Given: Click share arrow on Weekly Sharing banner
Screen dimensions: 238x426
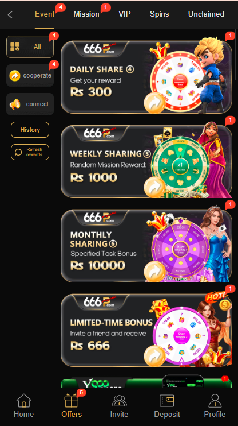Looking at the screenshot, I should [x=154, y=188].
